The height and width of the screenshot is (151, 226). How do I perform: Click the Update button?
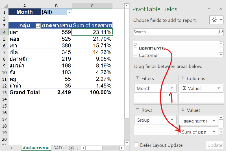[215, 145]
